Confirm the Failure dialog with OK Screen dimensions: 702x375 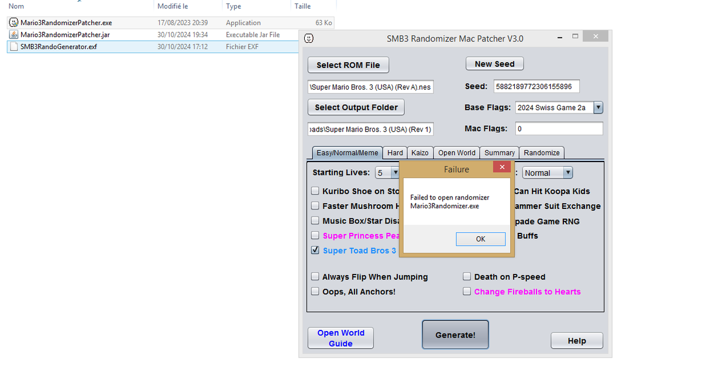[480, 239]
